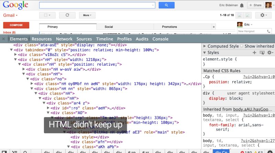The height and width of the screenshot is (153, 275).
Task: Collapse the Styles section
Action: point(204,53)
